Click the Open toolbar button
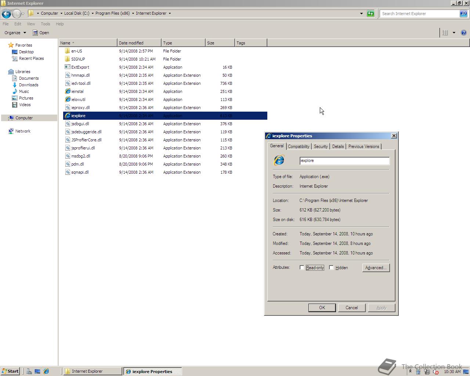Screen dimensions: 470x376 click(41, 33)
